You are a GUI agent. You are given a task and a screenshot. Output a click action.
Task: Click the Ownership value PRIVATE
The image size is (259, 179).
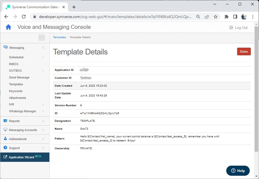coord(86,148)
